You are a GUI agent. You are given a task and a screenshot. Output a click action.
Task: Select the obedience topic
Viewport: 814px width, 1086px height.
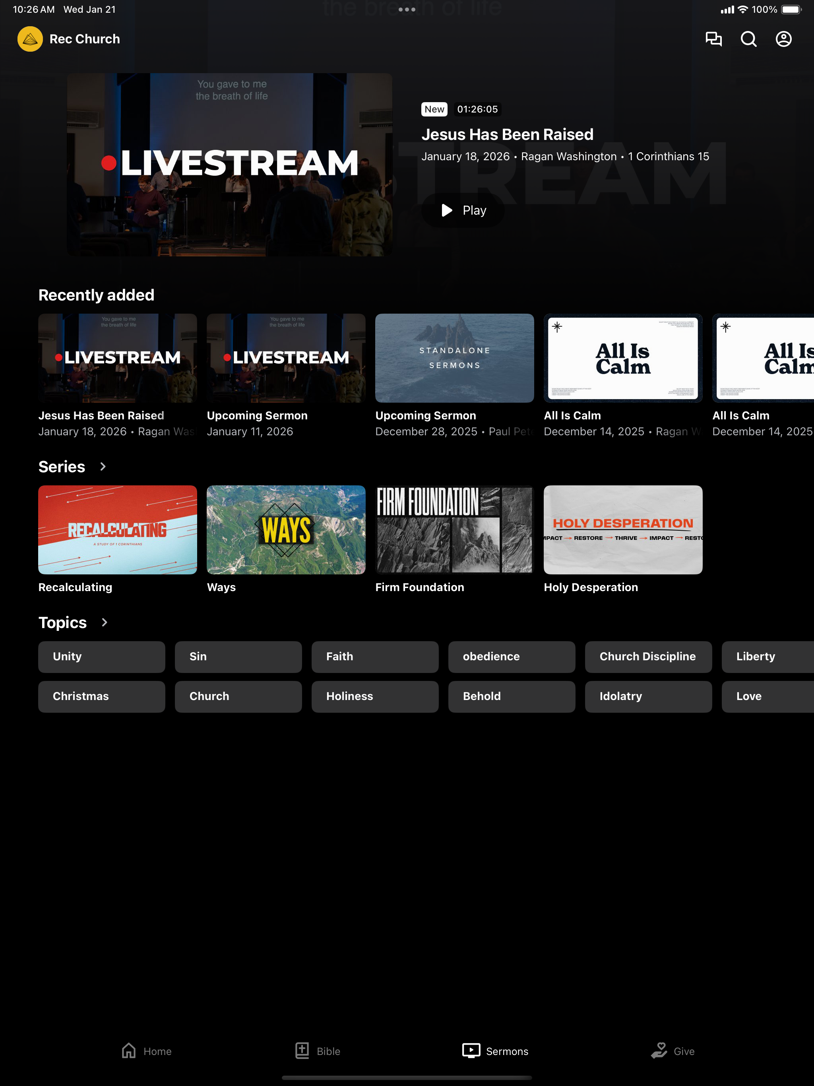point(512,656)
